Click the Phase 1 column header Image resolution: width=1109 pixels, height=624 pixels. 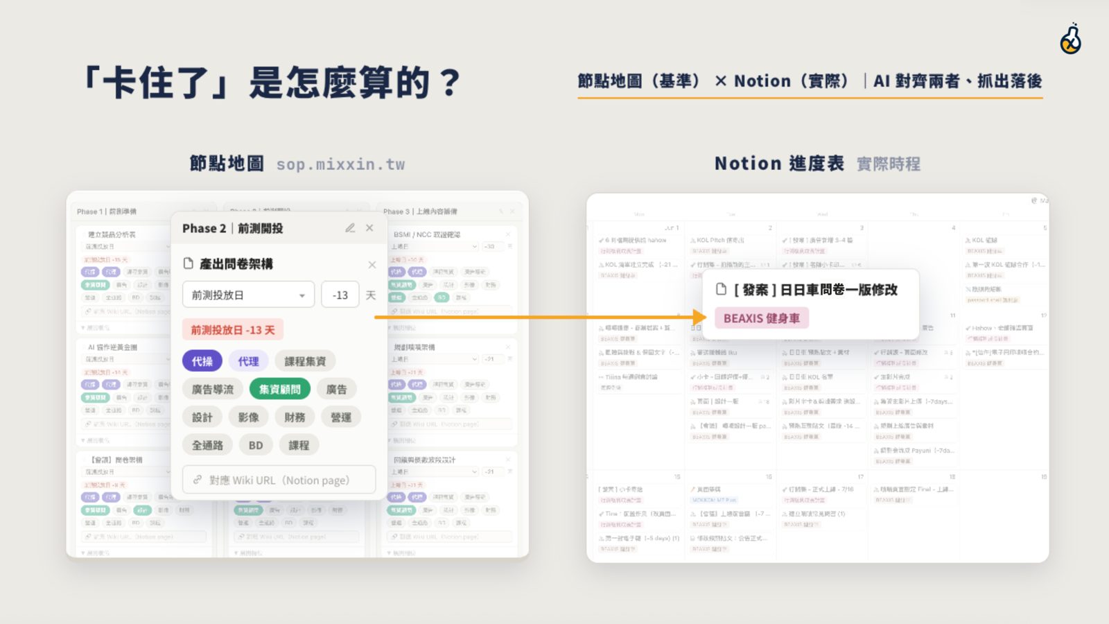[107, 211]
